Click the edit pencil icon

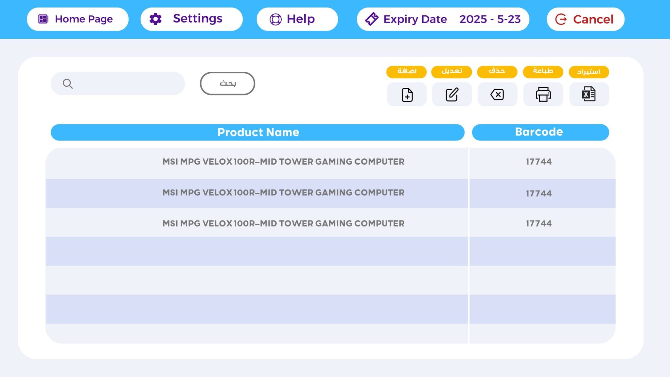[452, 95]
